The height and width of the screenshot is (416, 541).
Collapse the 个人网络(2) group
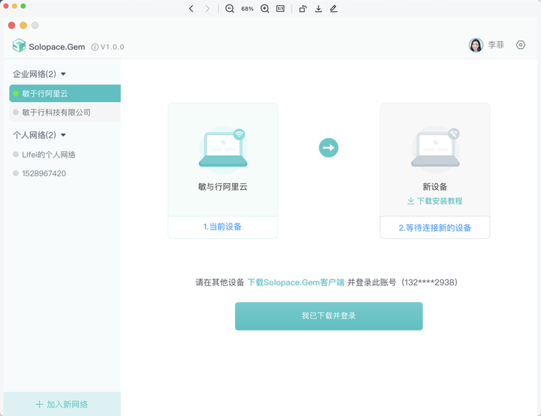click(63, 135)
